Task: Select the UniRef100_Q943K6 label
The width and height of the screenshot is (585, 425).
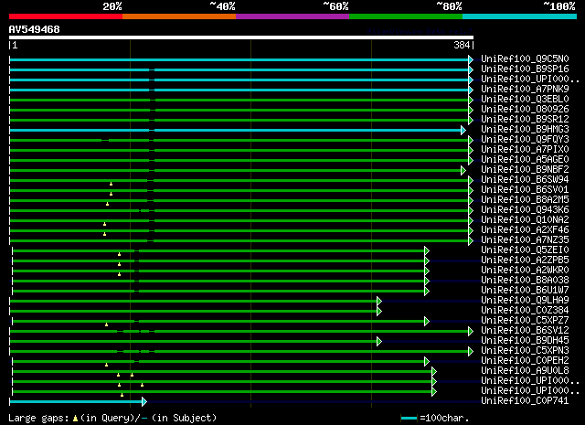Action: click(x=525, y=209)
